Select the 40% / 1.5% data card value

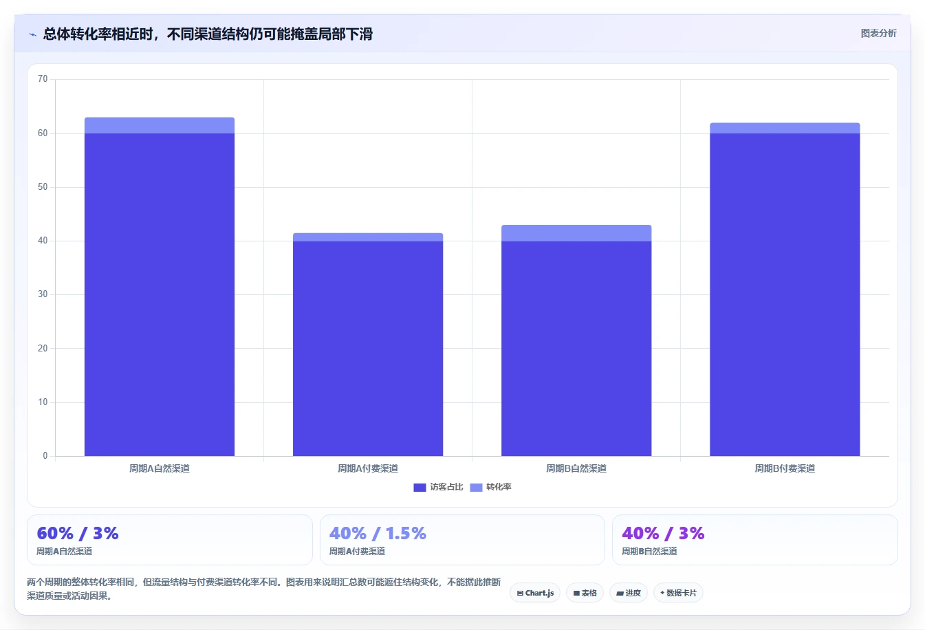tap(378, 533)
